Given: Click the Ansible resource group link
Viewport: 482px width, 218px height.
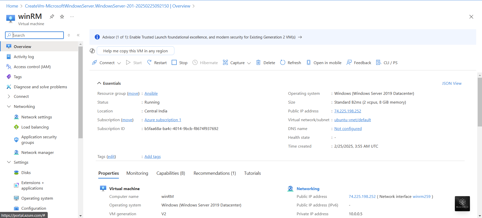Looking at the screenshot, I should click(x=151, y=93).
